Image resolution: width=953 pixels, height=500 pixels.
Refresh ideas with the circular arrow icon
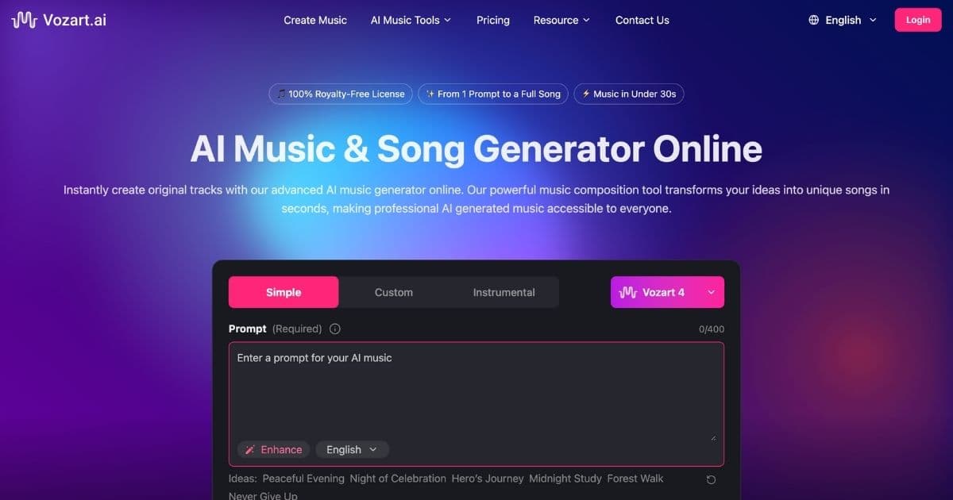pyautogui.click(x=711, y=479)
